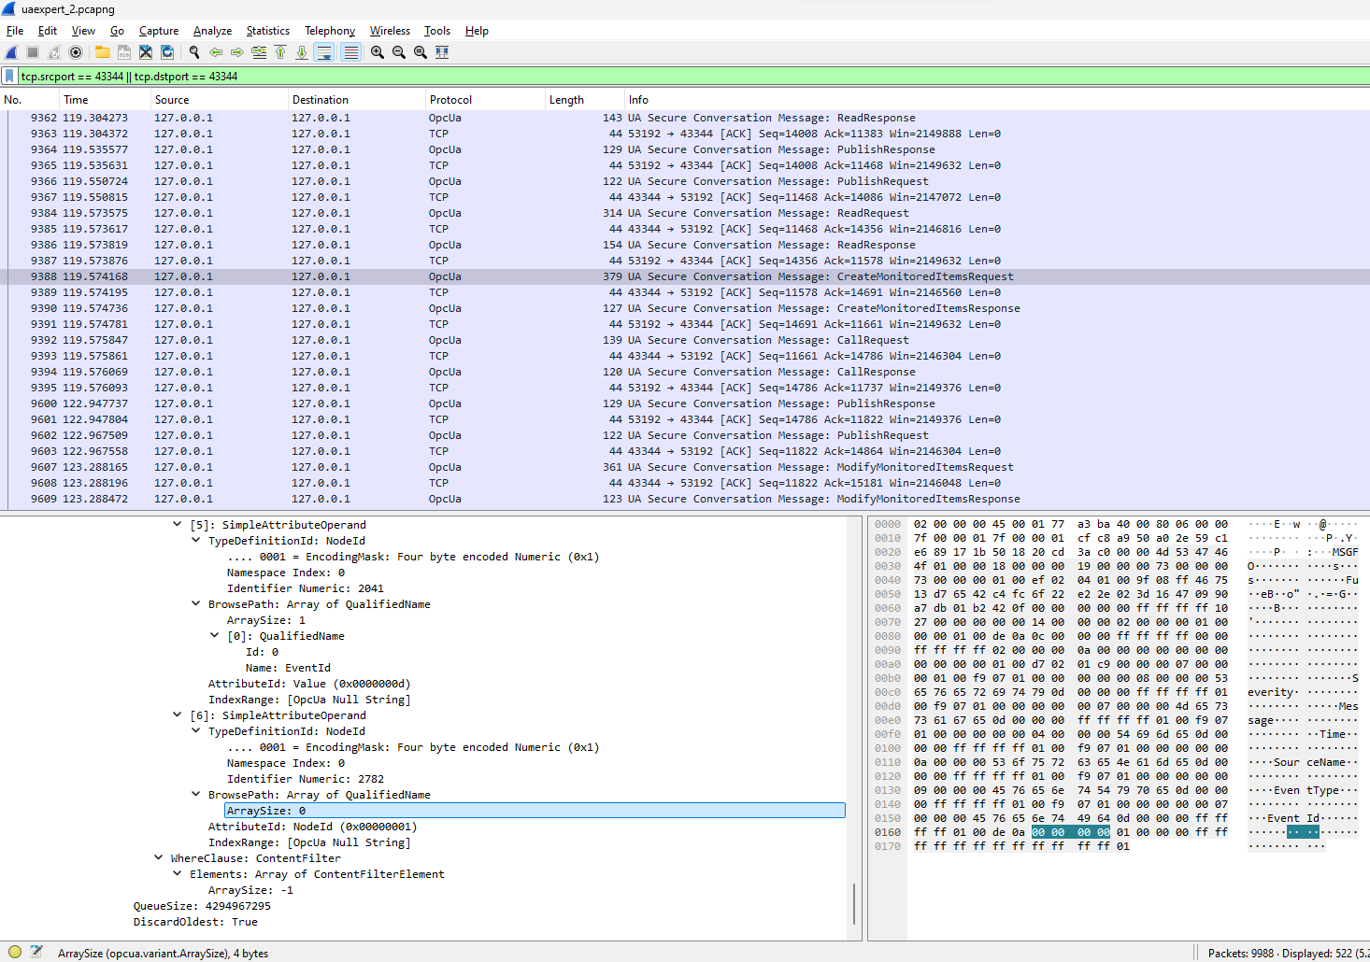Collapse BrowsePath under [5] operand
The image size is (1370, 962).
point(196,604)
